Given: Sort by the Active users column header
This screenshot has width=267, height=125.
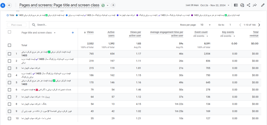Looking at the screenshot, I should [111, 34].
